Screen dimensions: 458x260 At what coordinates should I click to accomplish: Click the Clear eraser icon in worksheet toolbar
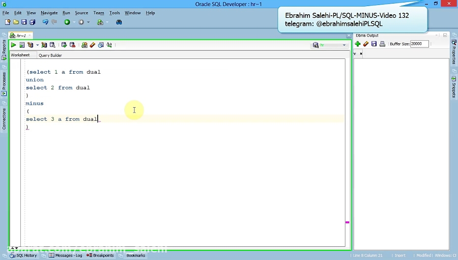(93, 45)
